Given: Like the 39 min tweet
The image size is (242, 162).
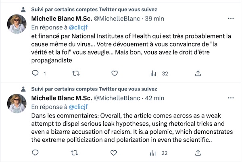Looking at the screenshot, I should (x=115, y=73).
